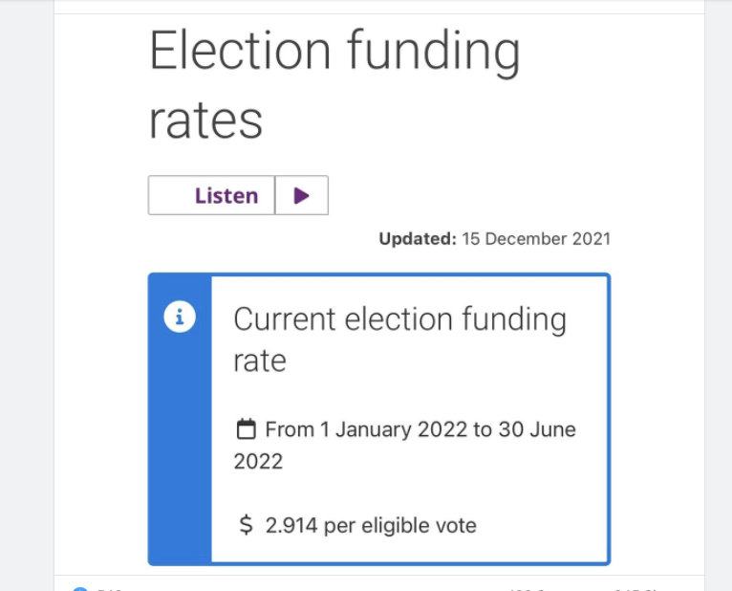Click "Current election funding" box title
732x591 pixels.
pyautogui.click(x=399, y=318)
